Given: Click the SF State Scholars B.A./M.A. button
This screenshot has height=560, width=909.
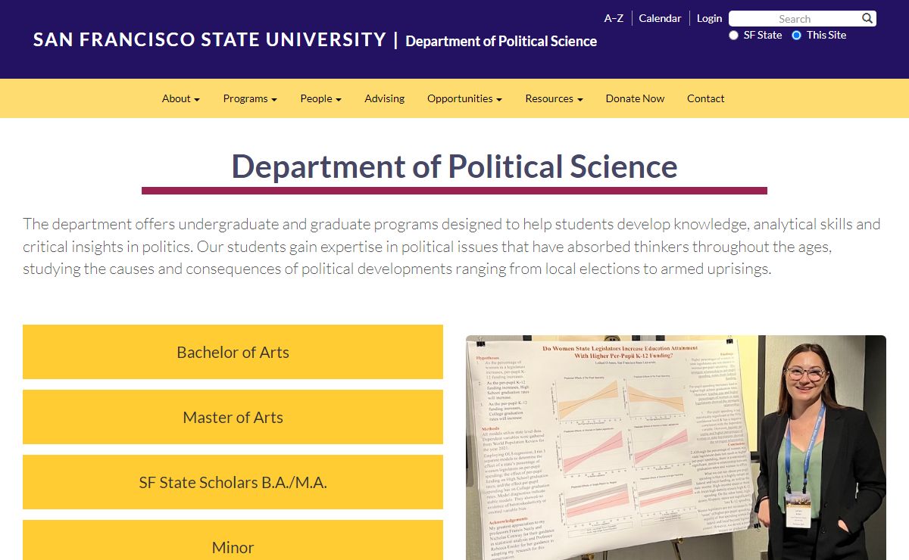Looking at the screenshot, I should click(233, 482).
